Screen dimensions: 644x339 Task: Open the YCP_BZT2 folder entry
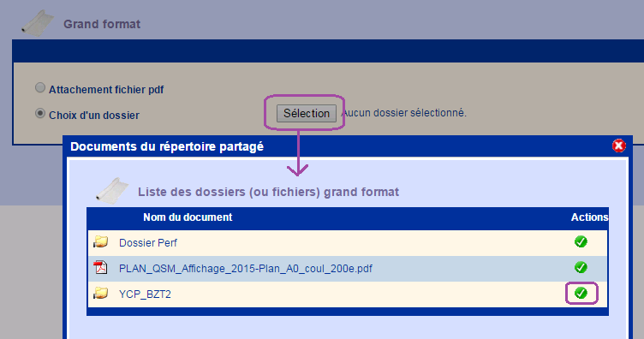click(145, 294)
